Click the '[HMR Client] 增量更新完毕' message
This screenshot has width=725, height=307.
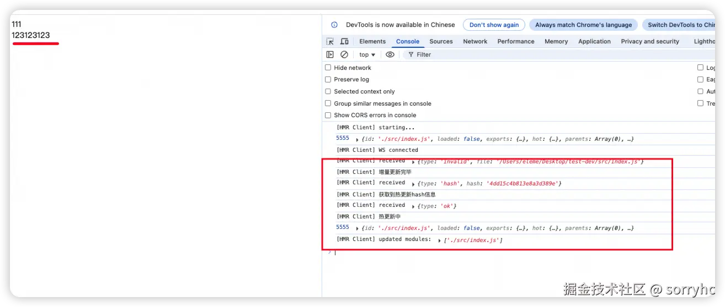tap(374, 172)
